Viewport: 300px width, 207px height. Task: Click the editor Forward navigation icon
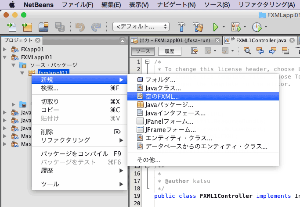point(225,51)
